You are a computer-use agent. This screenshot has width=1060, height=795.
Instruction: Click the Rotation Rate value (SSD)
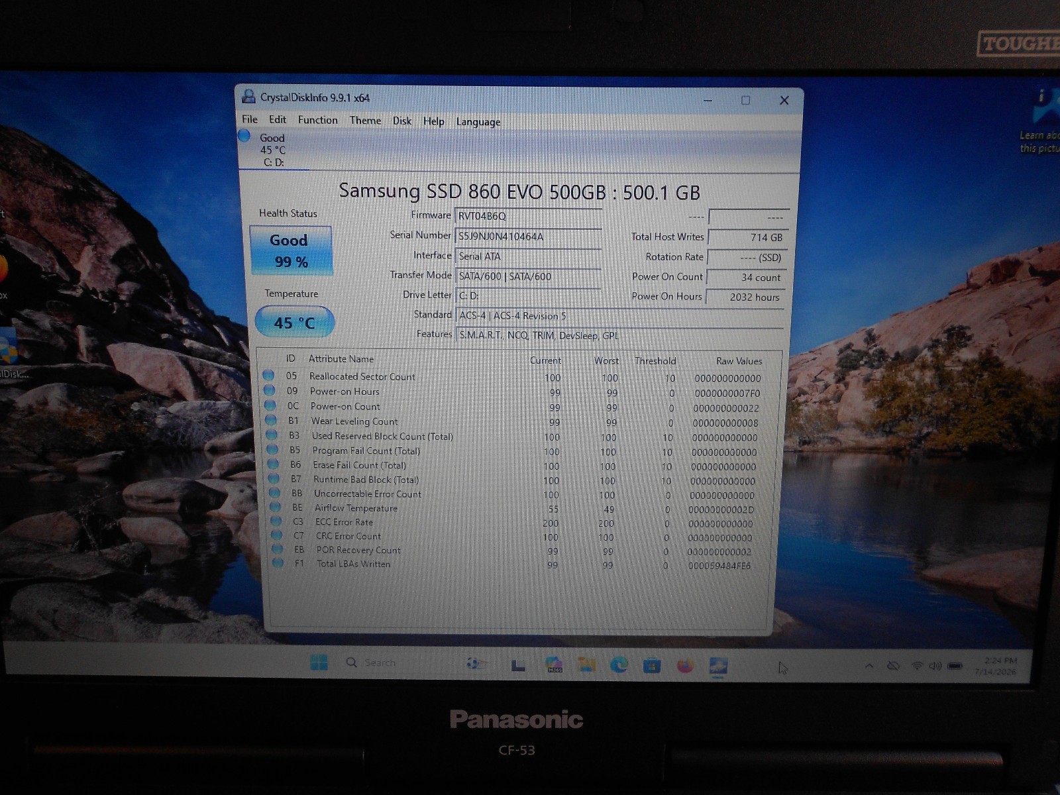click(747, 257)
